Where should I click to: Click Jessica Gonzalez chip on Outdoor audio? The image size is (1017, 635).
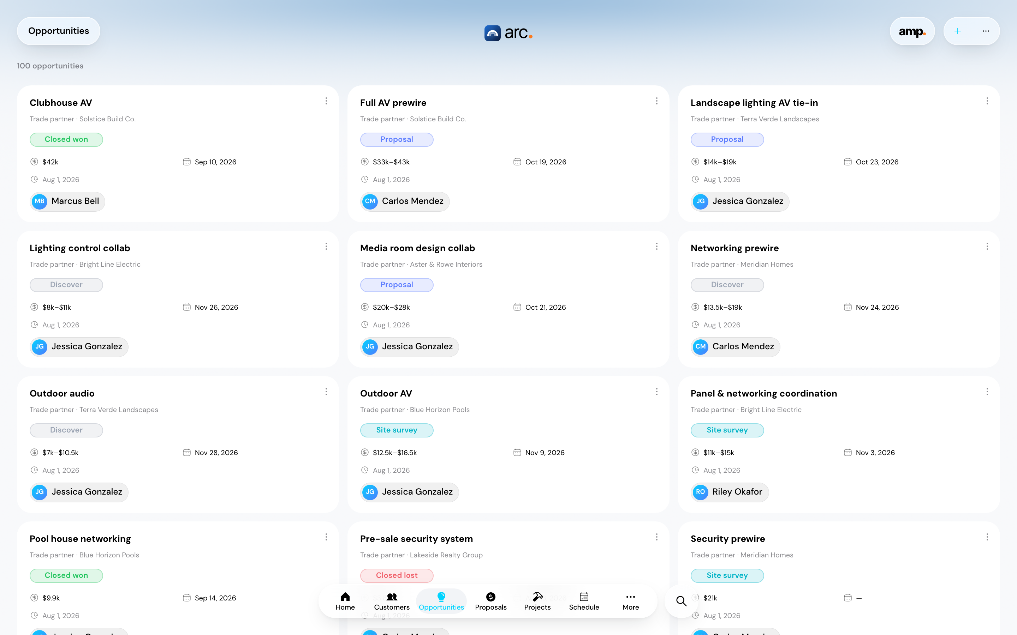[79, 492]
